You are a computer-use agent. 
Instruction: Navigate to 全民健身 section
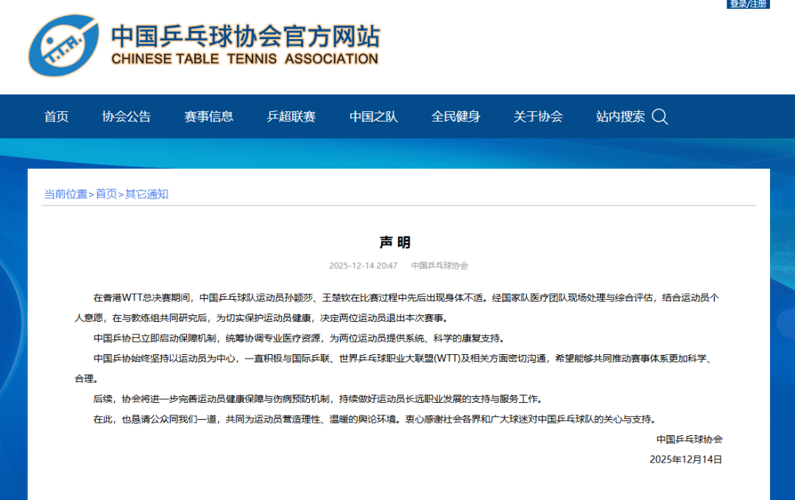pos(456,116)
